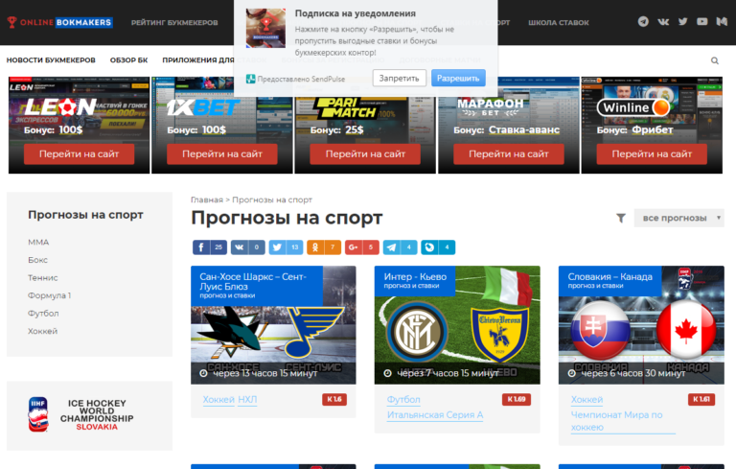Click the IIHF championship logo

point(80,415)
